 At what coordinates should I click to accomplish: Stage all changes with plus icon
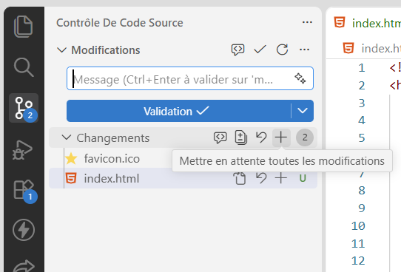tap(281, 137)
